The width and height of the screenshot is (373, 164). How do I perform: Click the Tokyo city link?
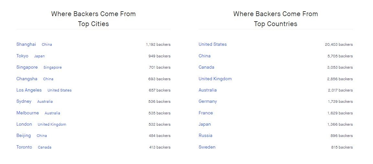22,56
